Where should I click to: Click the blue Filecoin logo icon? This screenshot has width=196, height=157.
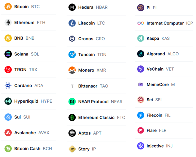pos(141,115)
